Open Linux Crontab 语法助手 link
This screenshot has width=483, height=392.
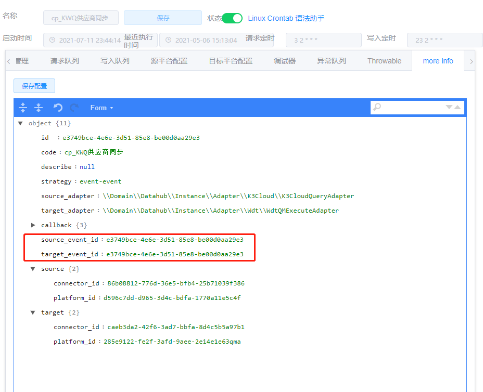coord(286,18)
